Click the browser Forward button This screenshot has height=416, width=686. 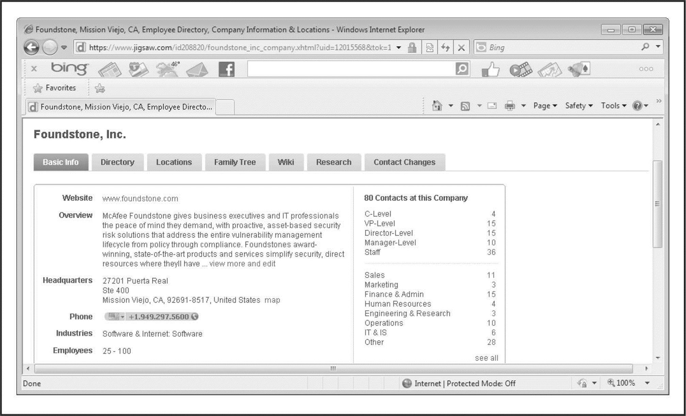coord(50,47)
